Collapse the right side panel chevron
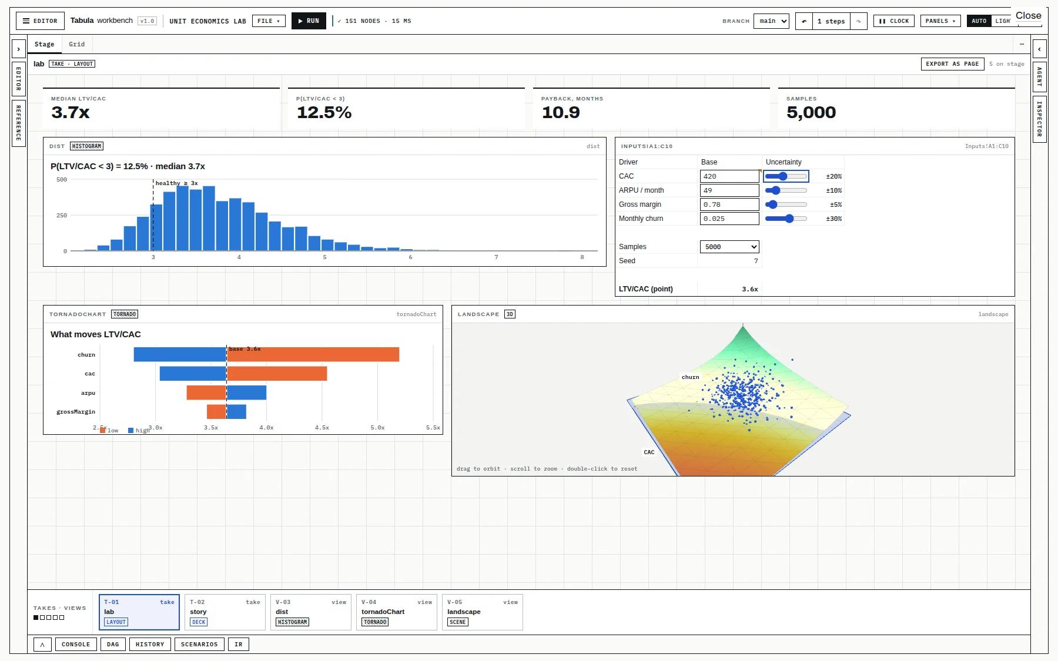 tap(1039, 49)
